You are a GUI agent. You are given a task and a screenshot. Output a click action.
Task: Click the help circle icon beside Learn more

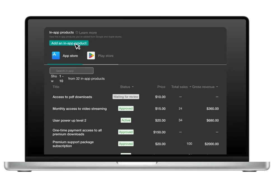[77, 33]
